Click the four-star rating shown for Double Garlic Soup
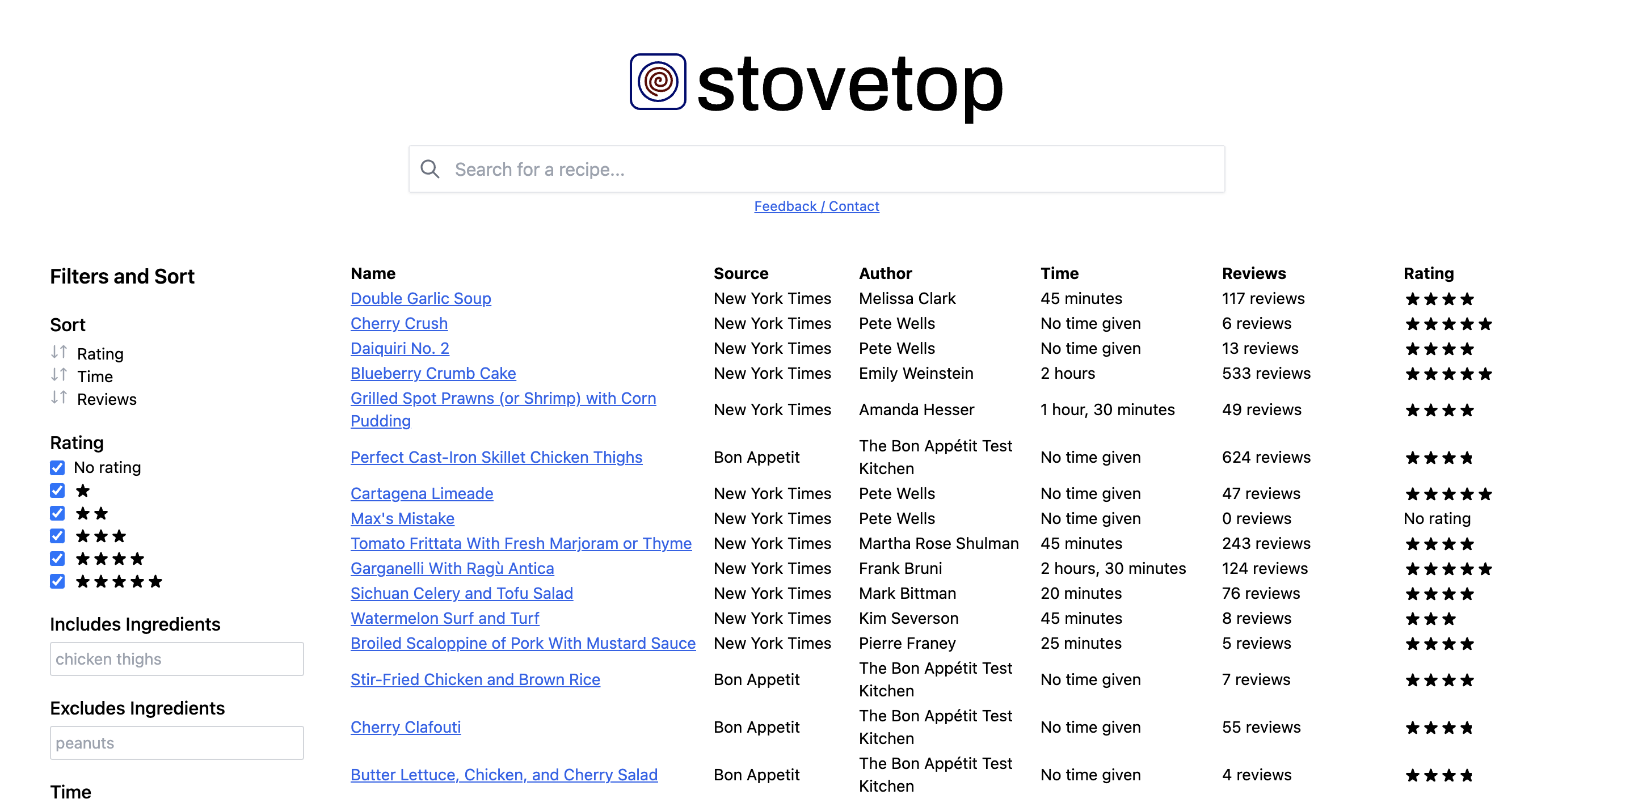Viewport: 1634px width, 803px height. (1440, 298)
